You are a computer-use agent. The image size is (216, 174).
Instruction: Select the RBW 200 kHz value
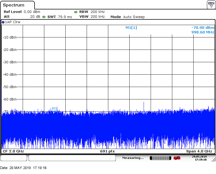tap(92, 12)
